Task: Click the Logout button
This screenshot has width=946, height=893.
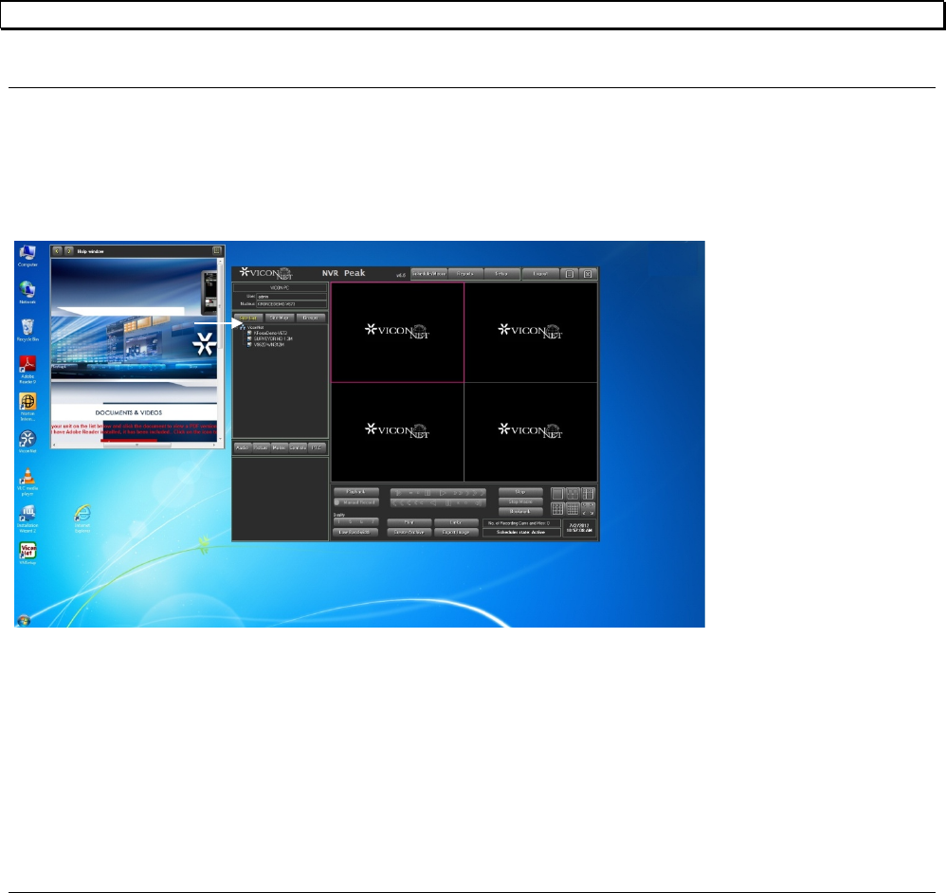Action: coord(540,274)
